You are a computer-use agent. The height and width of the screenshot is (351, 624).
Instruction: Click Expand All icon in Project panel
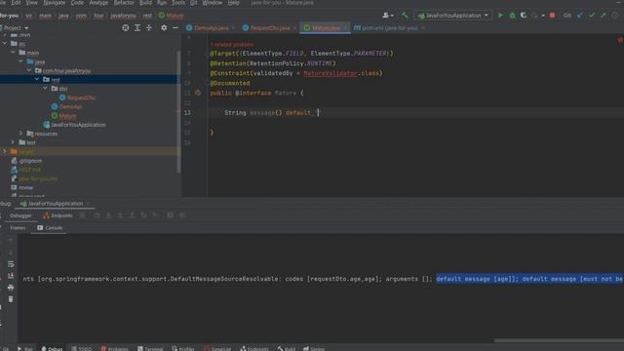pyautogui.click(x=137, y=28)
